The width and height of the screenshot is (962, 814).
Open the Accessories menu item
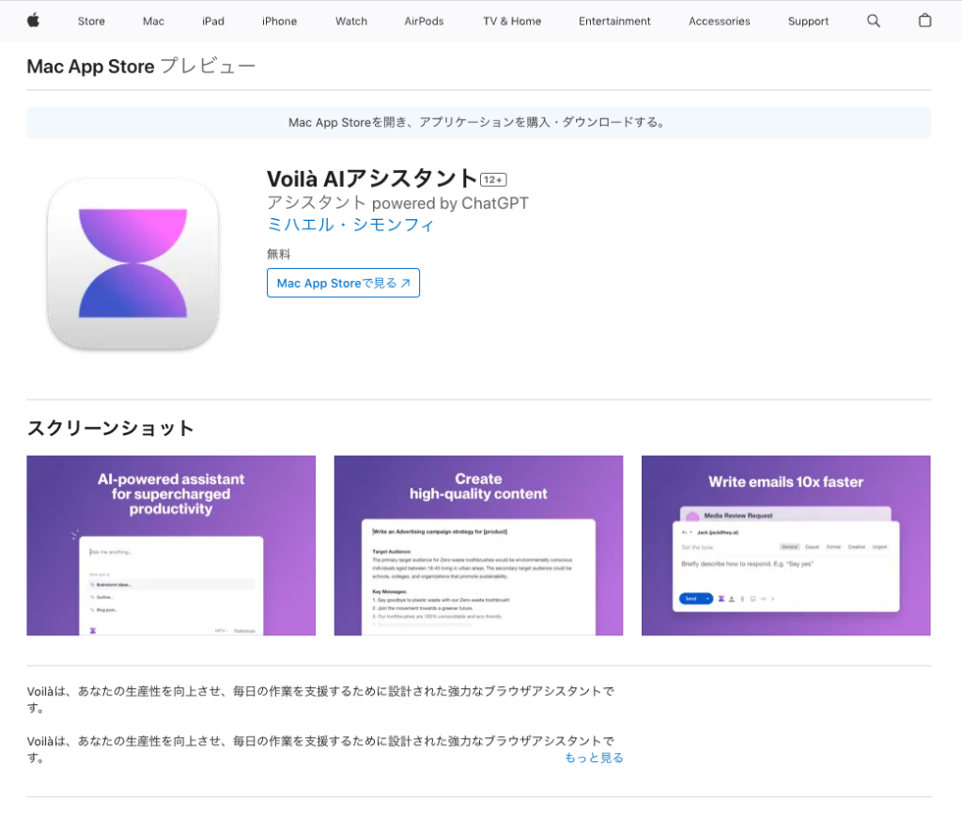[719, 21]
